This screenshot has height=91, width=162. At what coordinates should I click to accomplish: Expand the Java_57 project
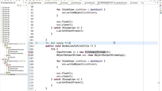(x=1, y=13)
